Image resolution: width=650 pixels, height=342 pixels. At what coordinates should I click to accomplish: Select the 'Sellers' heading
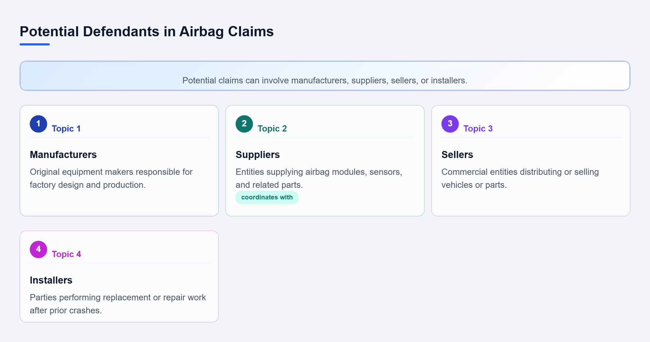coord(457,155)
